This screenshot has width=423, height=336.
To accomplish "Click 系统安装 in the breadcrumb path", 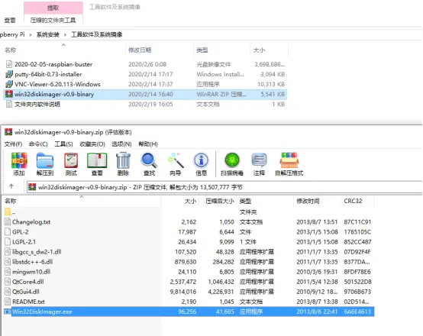I will point(48,34).
